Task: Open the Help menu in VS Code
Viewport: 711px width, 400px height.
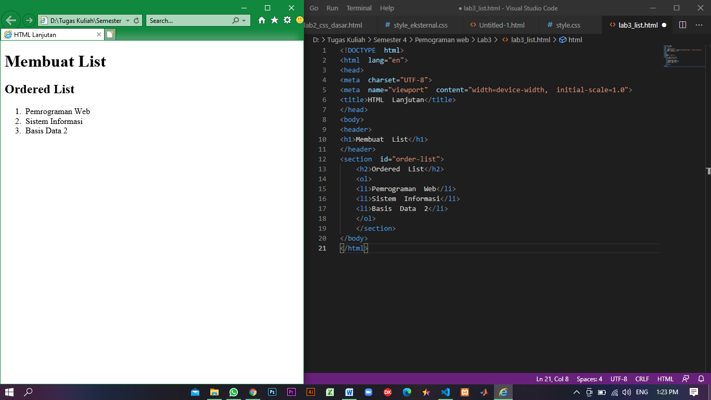Action: coord(387,8)
